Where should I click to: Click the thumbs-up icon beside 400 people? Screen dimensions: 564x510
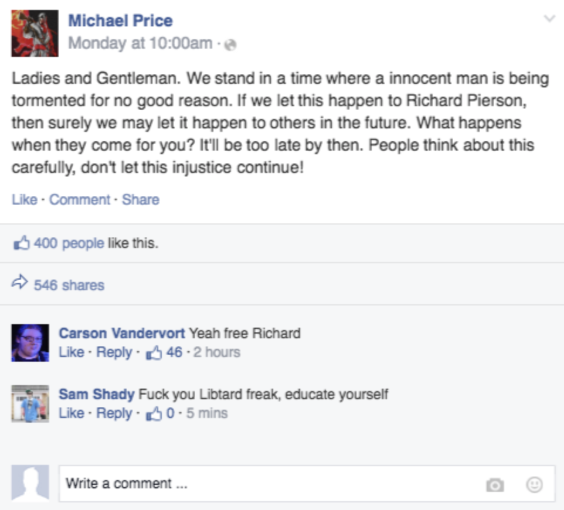(x=21, y=243)
